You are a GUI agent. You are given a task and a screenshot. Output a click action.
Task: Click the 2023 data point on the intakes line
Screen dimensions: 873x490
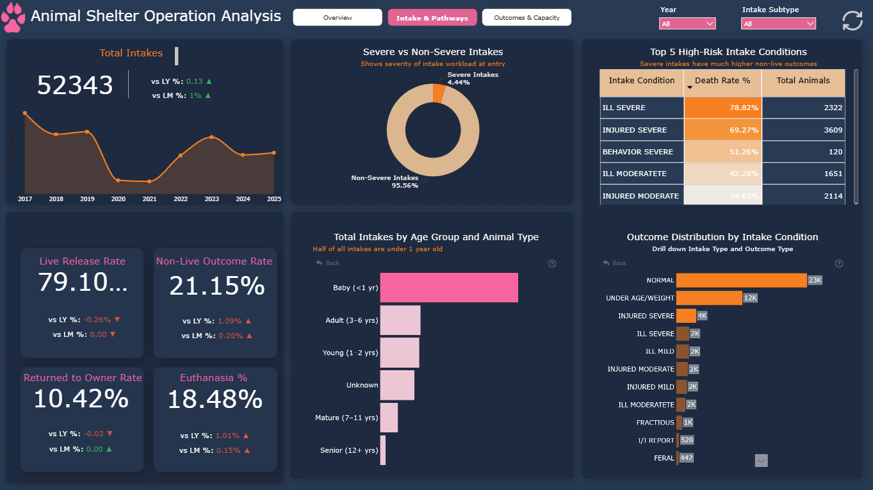[211, 137]
